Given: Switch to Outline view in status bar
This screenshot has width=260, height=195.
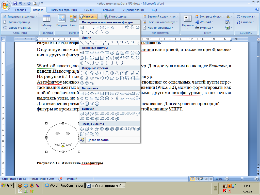Looking at the screenshot, I should (x=206, y=179).
